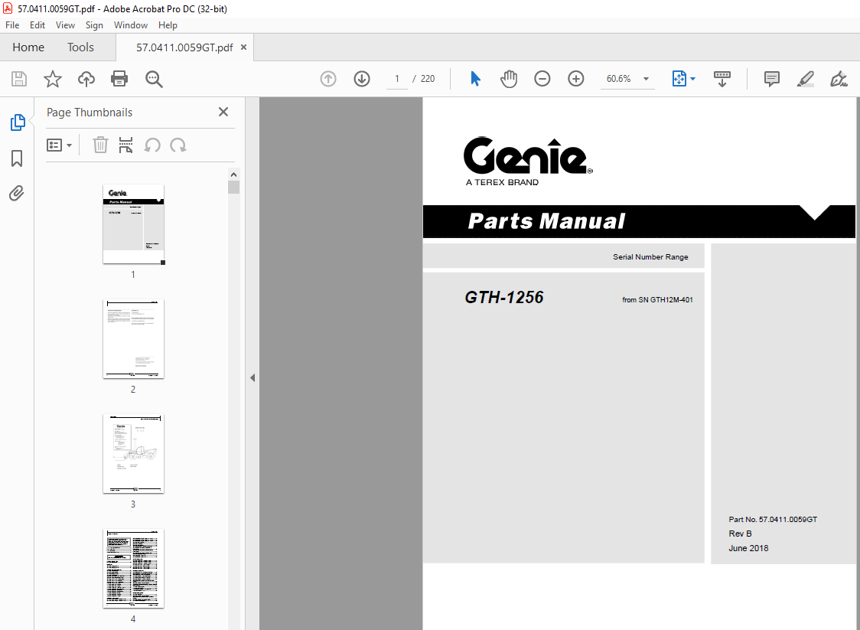Click the upload to cloud icon
Viewport: 860px width, 630px height.
pyautogui.click(x=86, y=79)
